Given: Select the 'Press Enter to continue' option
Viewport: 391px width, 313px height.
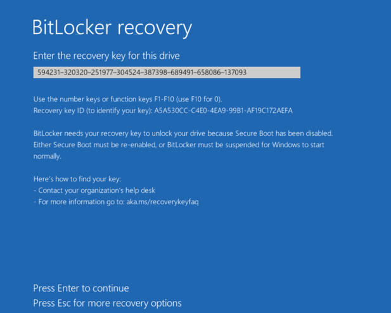Looking at the screenshot, I should click(81, 288).
